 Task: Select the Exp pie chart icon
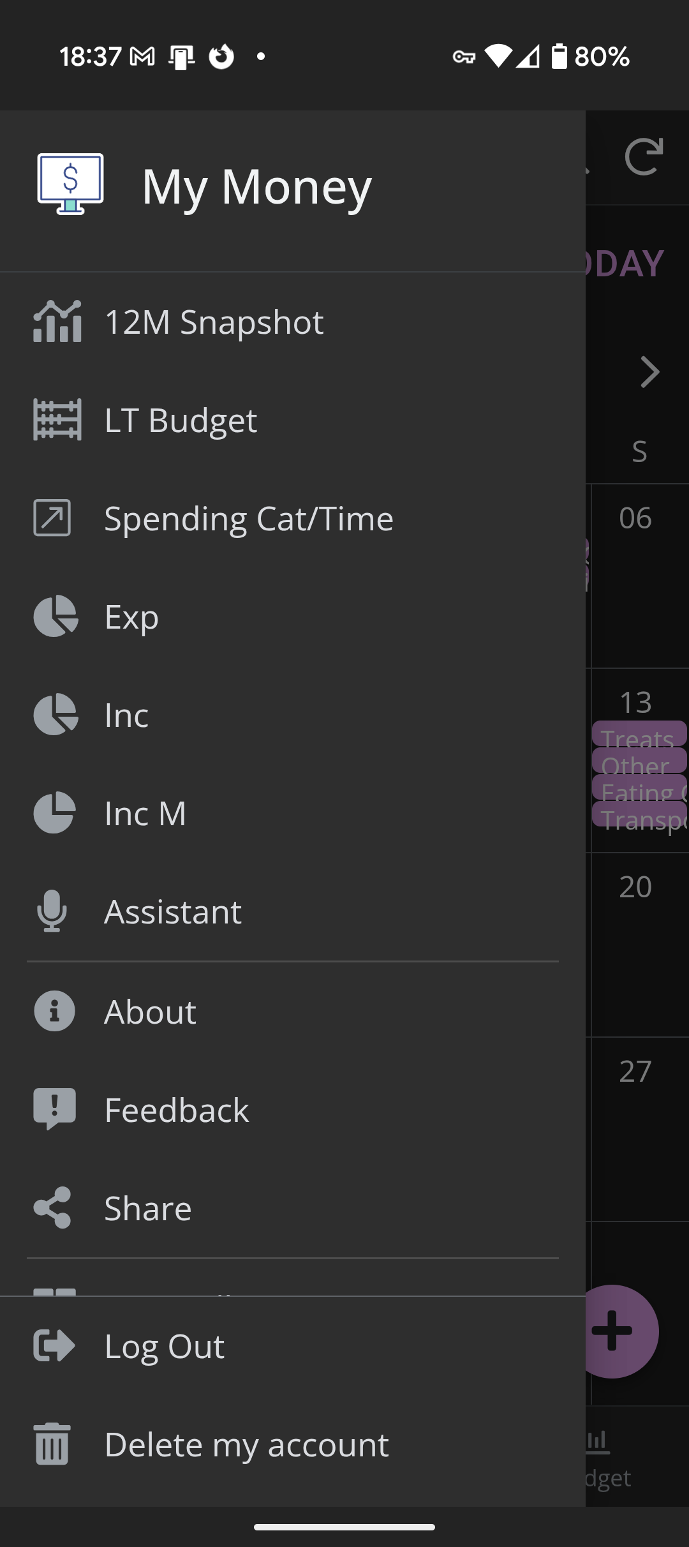pyautogui.click(x=56, y=617)
